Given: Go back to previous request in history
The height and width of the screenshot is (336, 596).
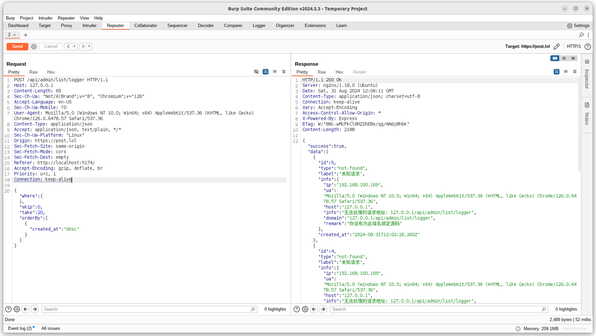Looking at the screenshot, I should 68,47.
